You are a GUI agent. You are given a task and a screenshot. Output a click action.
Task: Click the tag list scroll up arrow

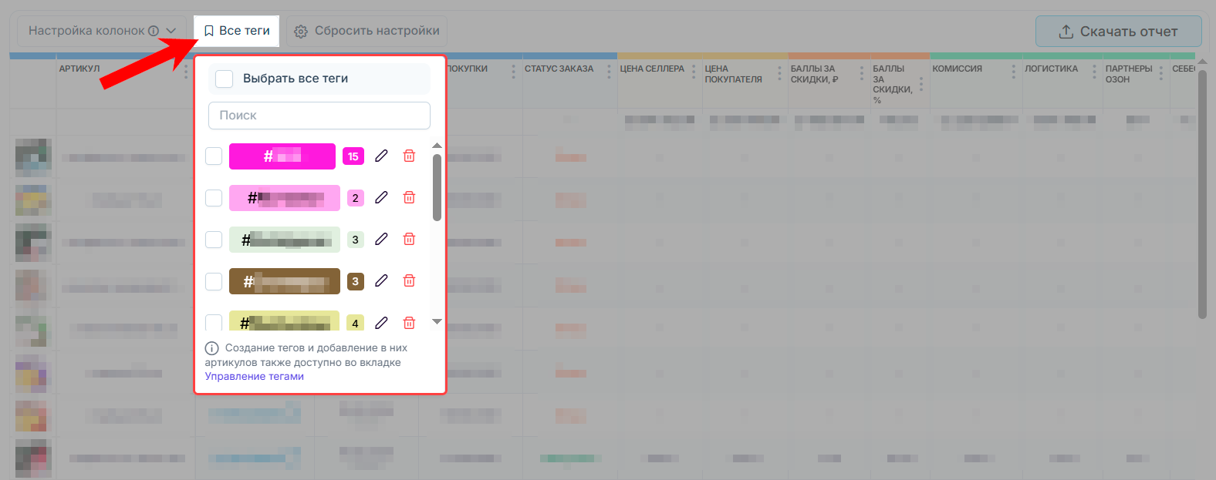click(437, 146)
